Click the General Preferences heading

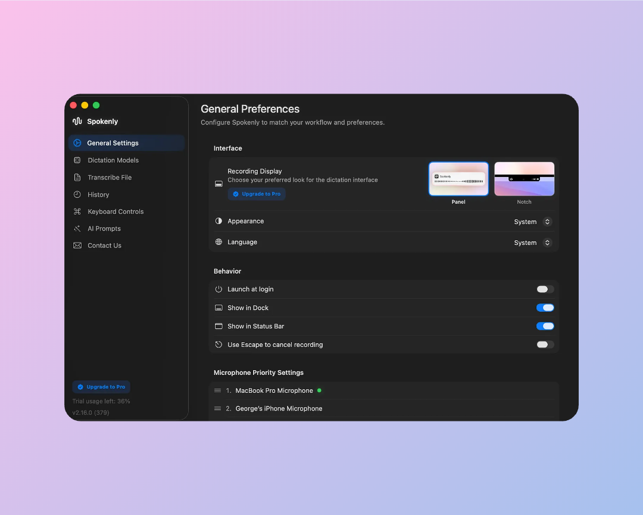[250, 109]
